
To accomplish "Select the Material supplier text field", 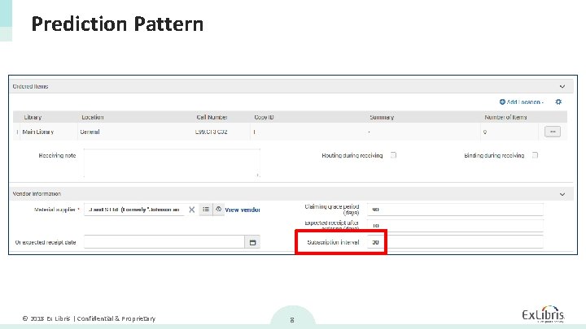I will click(x=134, y=210).
